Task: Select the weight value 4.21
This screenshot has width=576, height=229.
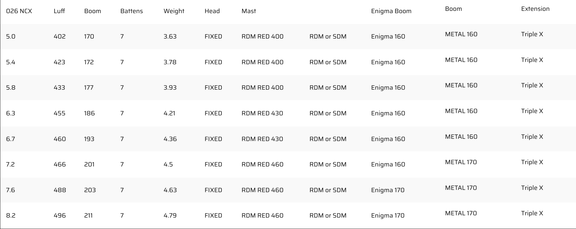Action: point(169,113)
